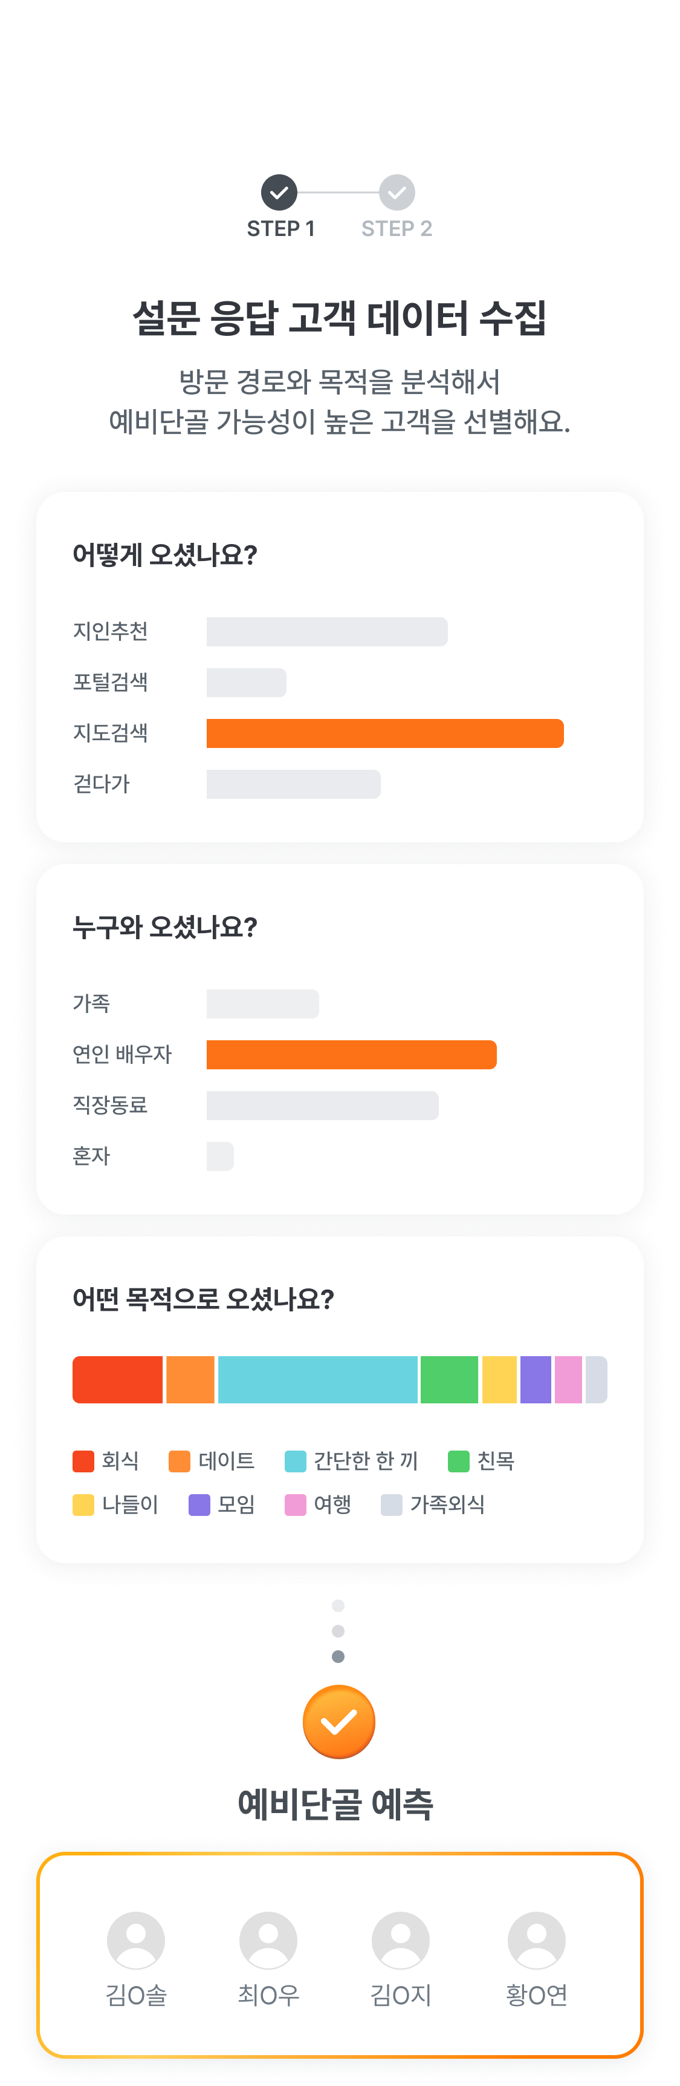
Task: Select the 김O솔 profile avatar
Action: 136,1940
